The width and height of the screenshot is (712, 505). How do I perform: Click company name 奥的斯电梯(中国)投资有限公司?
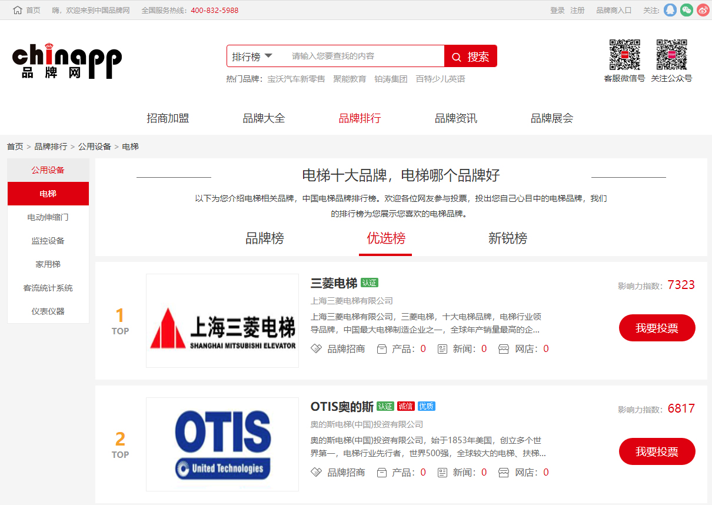pos(367,424)
